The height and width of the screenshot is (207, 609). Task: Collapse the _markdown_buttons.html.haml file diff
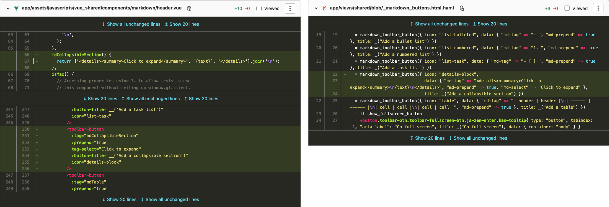(316, 8)
